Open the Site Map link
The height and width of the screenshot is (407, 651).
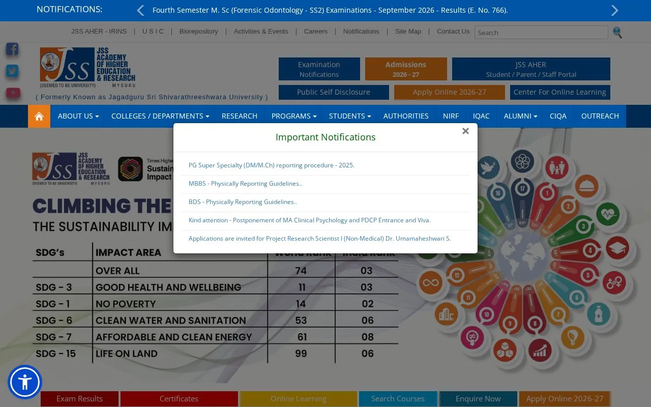408,32
